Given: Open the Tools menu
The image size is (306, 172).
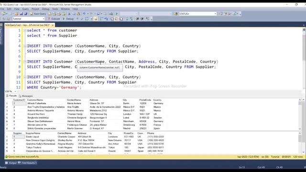Looking at the screenshot, I should point(55,9).
